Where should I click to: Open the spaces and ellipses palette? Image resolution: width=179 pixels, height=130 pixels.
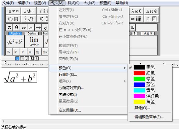click(x=29, y=11)
